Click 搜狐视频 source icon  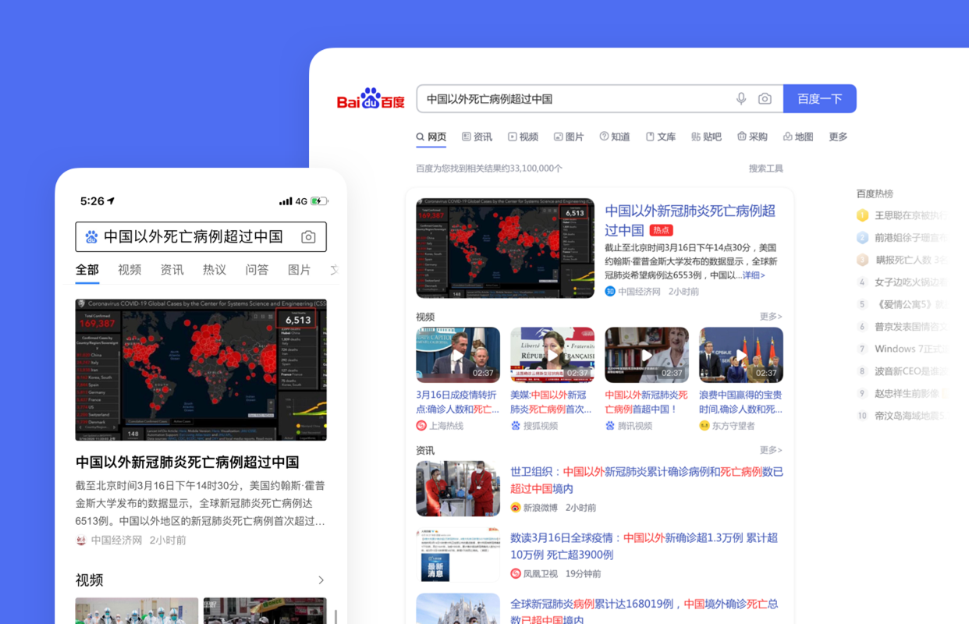coord(516,426)
